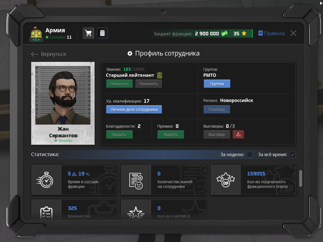Screen dimensions: 323x242
Task: Click the EXP stars icon
Action: tap(226, 180)
